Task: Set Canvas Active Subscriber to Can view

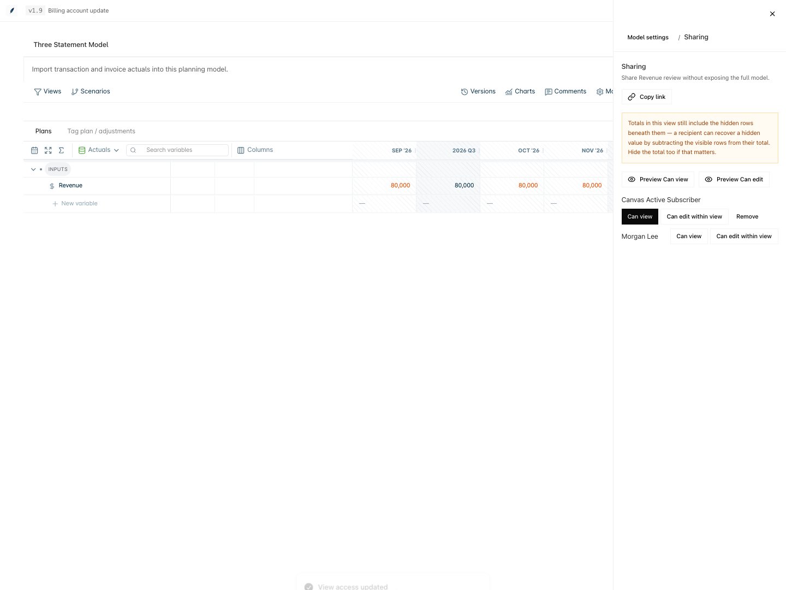Action: (x=640, y=216)
